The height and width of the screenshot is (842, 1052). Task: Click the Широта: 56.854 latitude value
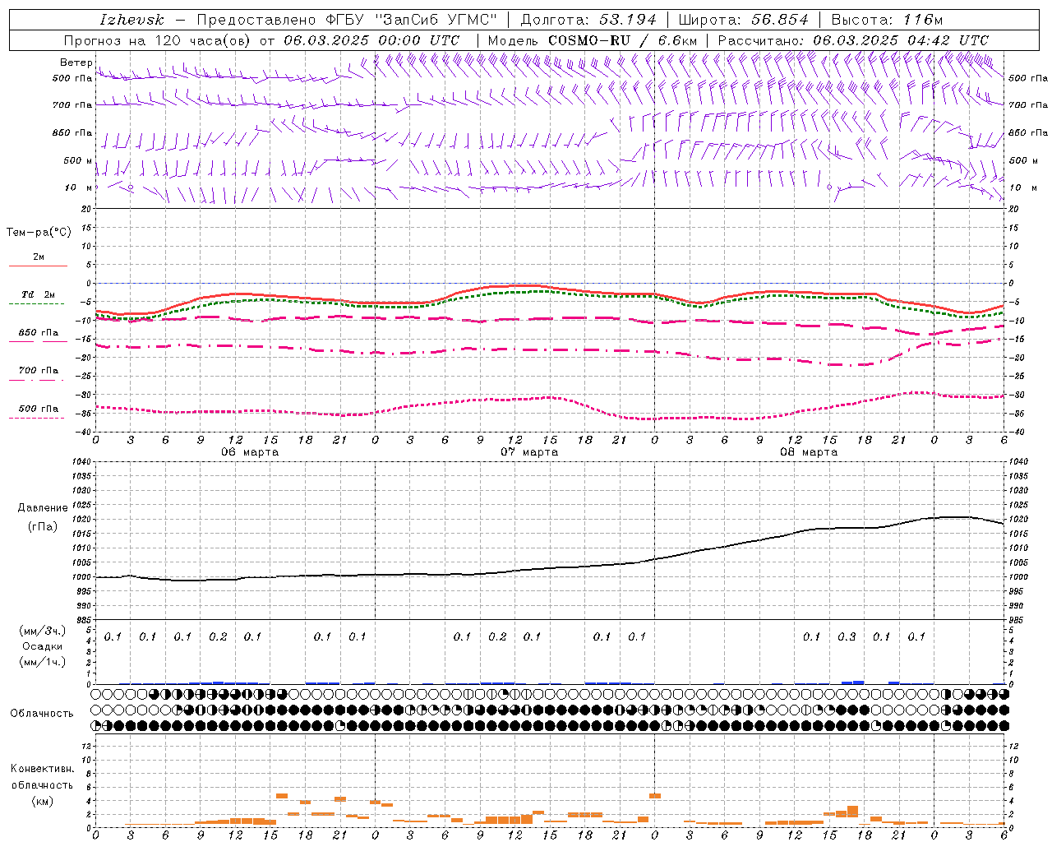[x=744, y=20]
